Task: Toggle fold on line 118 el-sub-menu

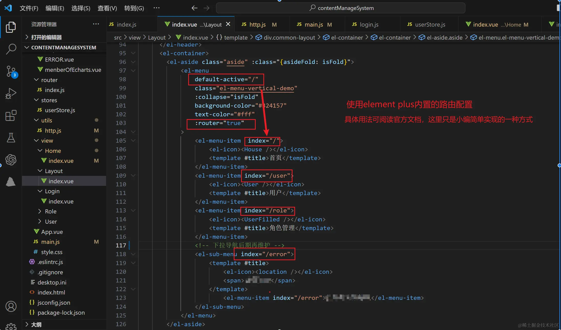Action: click(x=133, y=254)
